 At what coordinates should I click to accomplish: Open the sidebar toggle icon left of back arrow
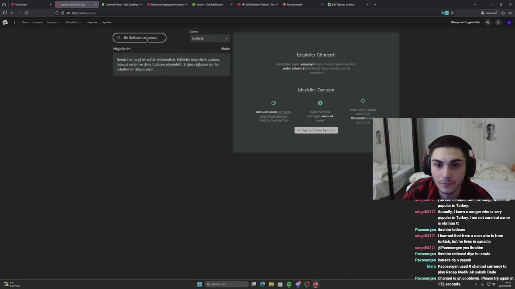5,13
